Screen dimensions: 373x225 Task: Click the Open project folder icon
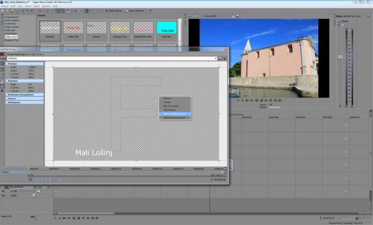[7, 11]
